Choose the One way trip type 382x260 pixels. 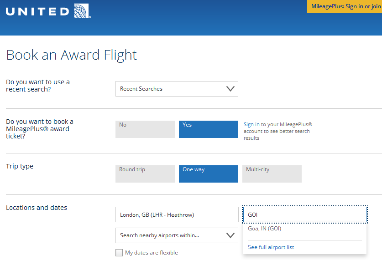pos(208,174)
